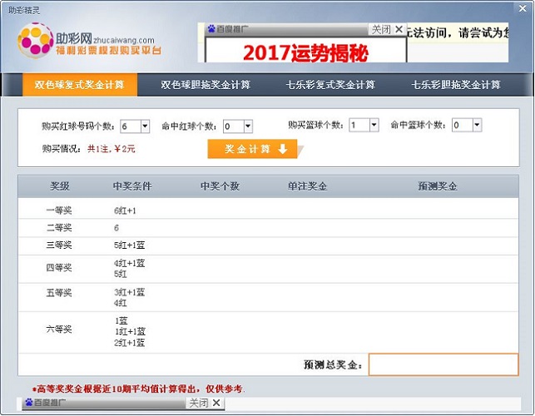
Task: Expand the 命中红球个数 dropdown arrow
Action: (248, 126)
